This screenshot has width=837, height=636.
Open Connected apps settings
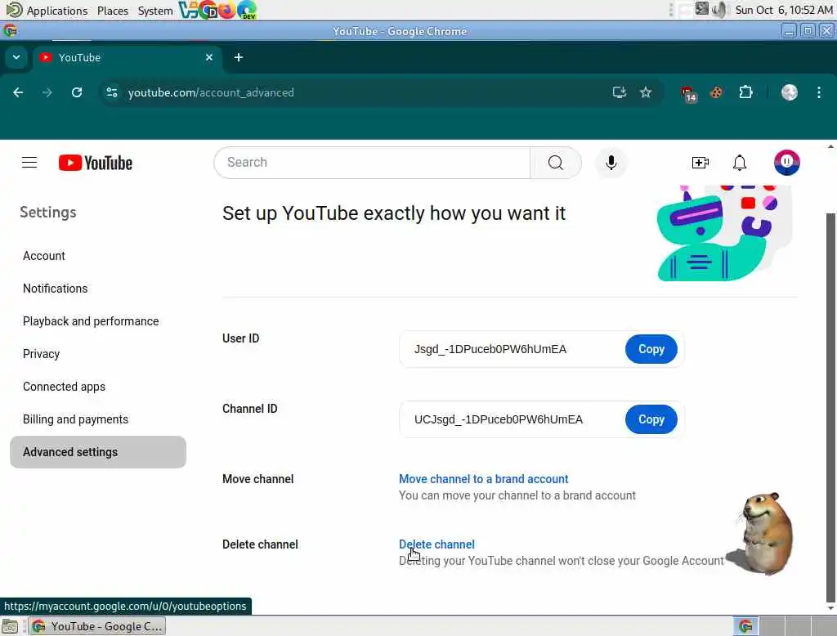tap(64, 387)
